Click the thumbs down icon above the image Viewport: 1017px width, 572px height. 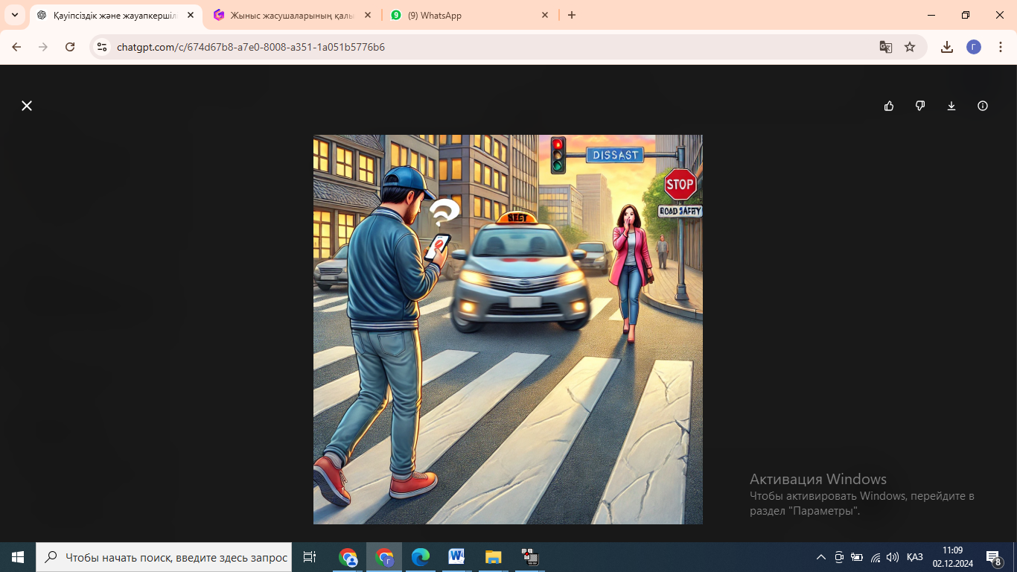919,106
